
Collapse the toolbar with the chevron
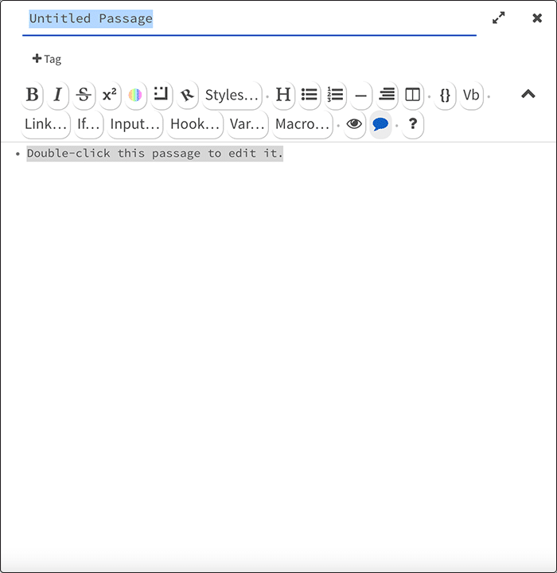[528, 95]
